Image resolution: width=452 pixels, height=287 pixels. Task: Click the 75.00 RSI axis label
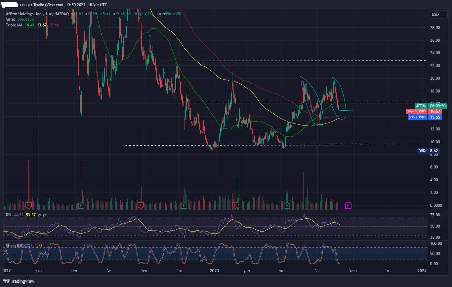434,215
